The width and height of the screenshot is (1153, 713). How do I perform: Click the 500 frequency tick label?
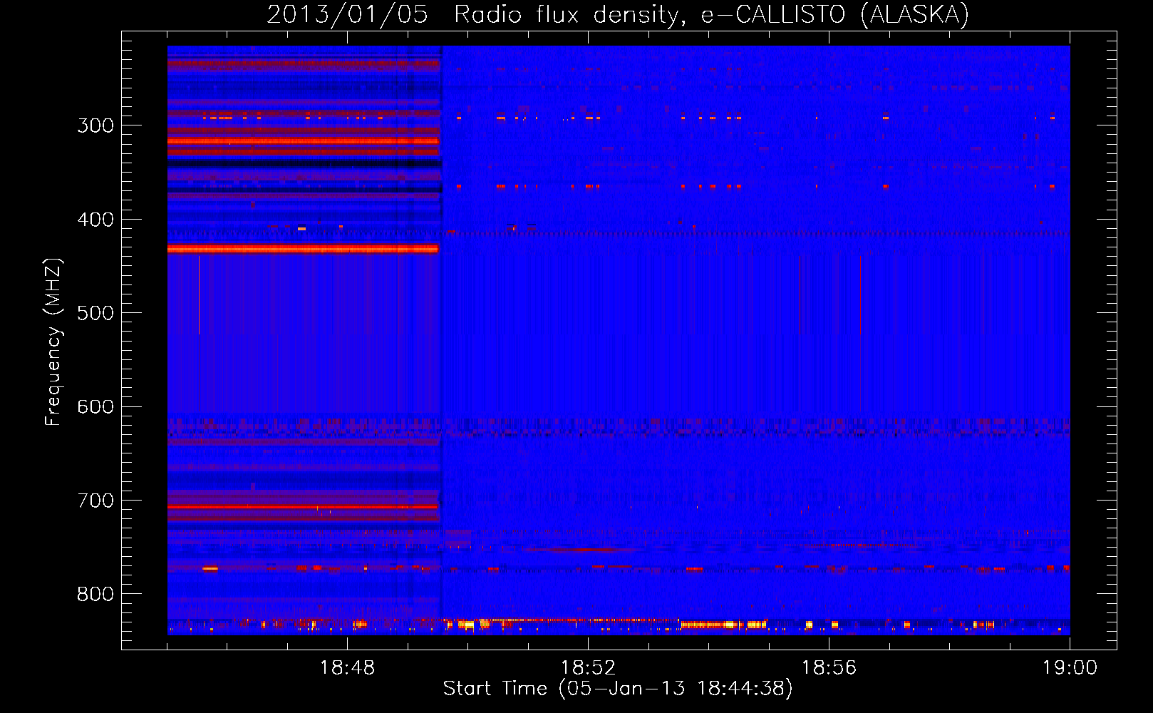coord(95,313)
